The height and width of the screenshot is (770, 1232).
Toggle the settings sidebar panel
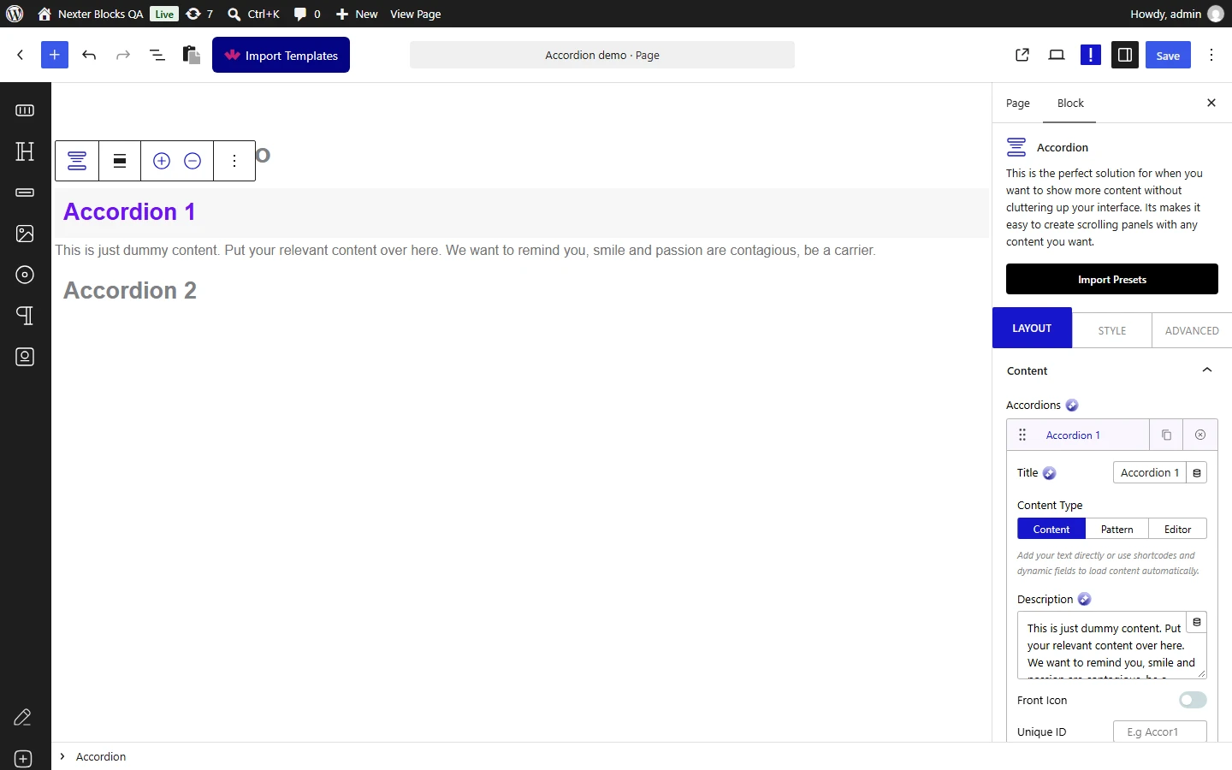tap(1125, 55)
